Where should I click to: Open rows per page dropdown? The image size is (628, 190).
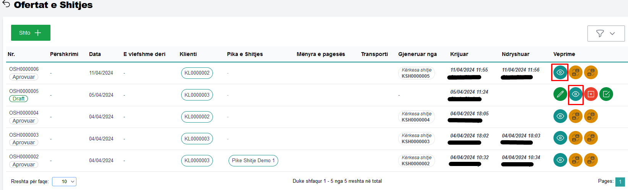64,182
